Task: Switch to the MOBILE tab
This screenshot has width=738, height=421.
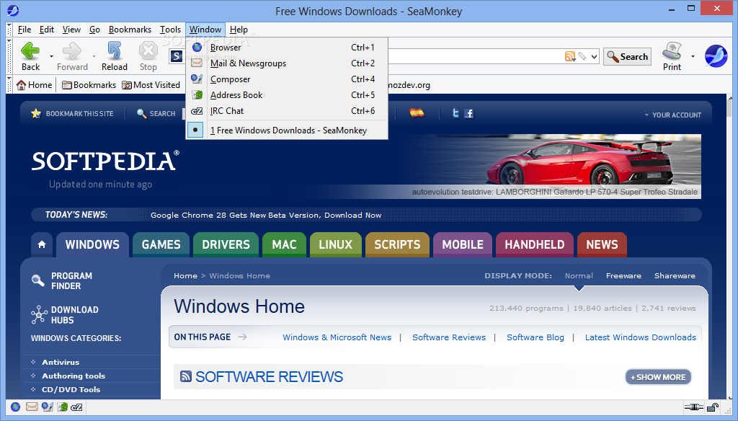Action: coord(463,244)
